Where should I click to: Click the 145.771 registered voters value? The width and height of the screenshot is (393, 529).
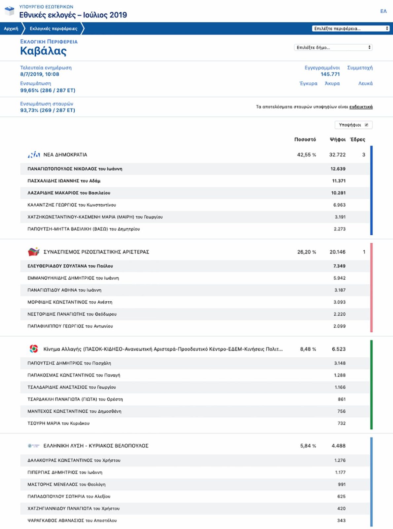(x=330, y=74)
